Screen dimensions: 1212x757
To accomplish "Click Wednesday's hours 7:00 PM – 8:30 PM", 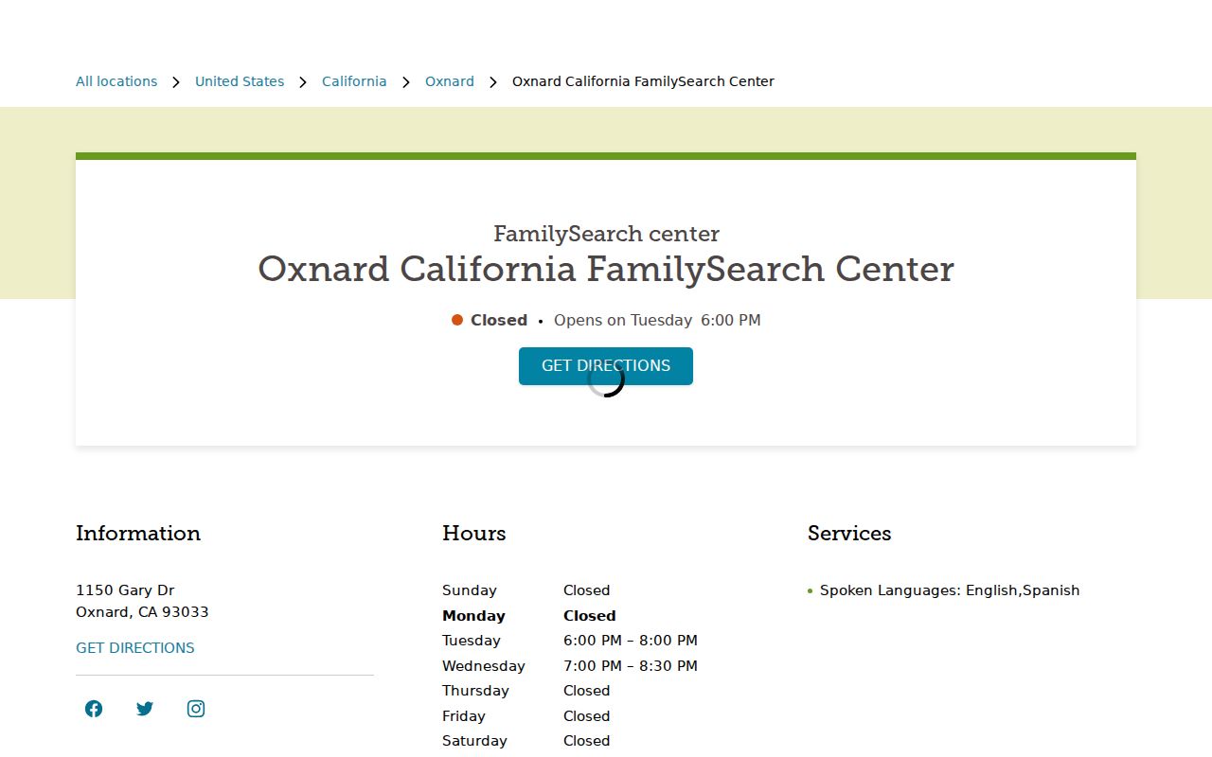I will (x=631, y=666).
